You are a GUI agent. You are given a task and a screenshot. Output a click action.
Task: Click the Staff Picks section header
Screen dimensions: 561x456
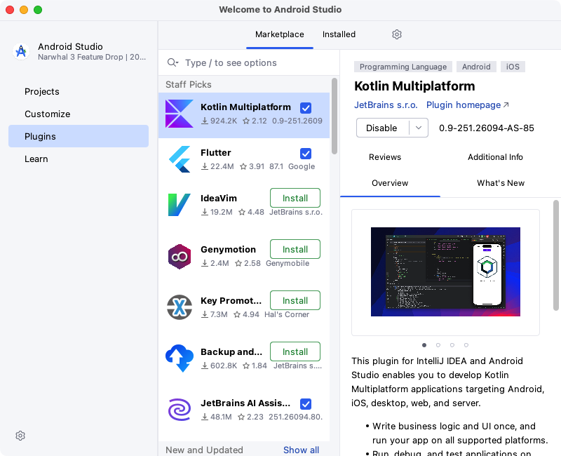point(189,84)
